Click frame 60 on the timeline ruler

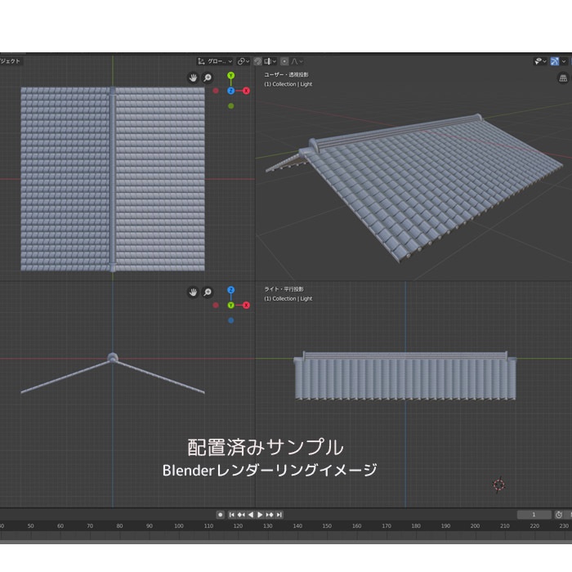click(60, 526)
